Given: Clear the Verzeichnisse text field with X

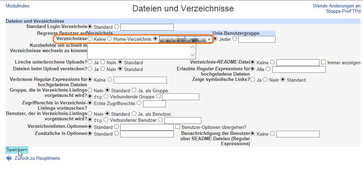Looking at the screenshot, I should tap(209, 39).
